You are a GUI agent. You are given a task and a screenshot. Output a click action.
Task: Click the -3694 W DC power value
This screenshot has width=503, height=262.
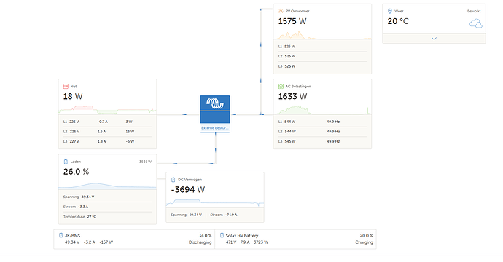click(x=187, y=190)
